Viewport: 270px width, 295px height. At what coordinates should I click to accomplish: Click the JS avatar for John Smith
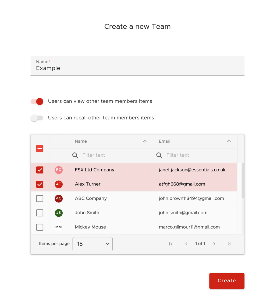59,213
